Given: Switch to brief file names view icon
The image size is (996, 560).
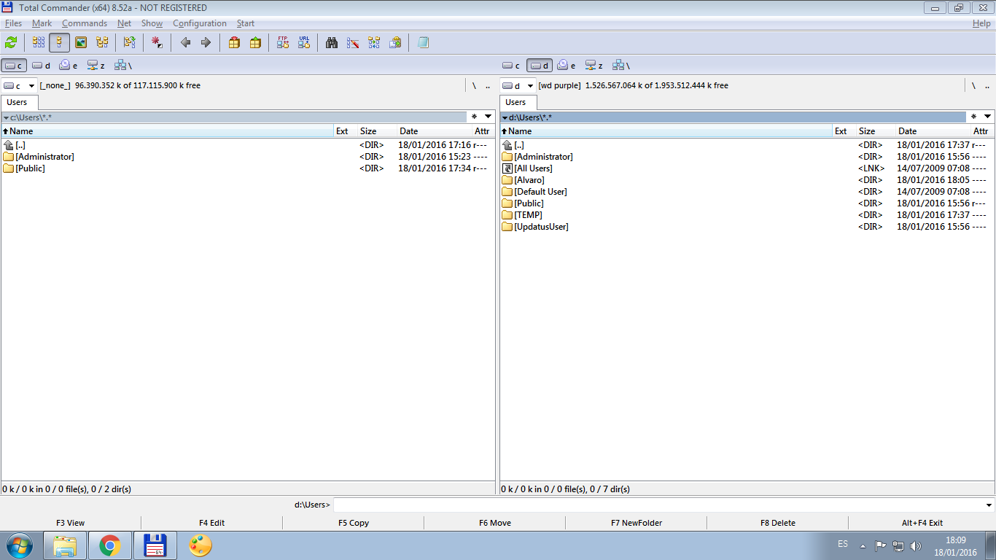Looking at the screenshot, I should pos(39,43).
